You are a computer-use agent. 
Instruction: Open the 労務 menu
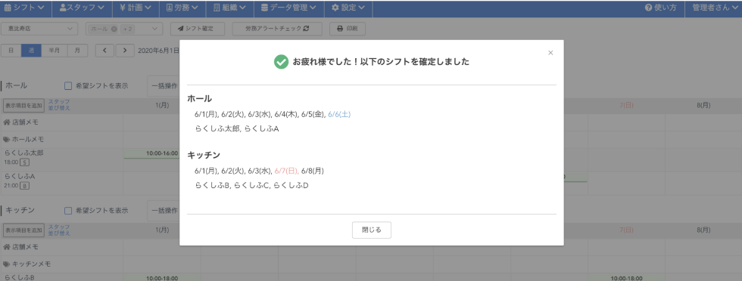tap(182, 8)
